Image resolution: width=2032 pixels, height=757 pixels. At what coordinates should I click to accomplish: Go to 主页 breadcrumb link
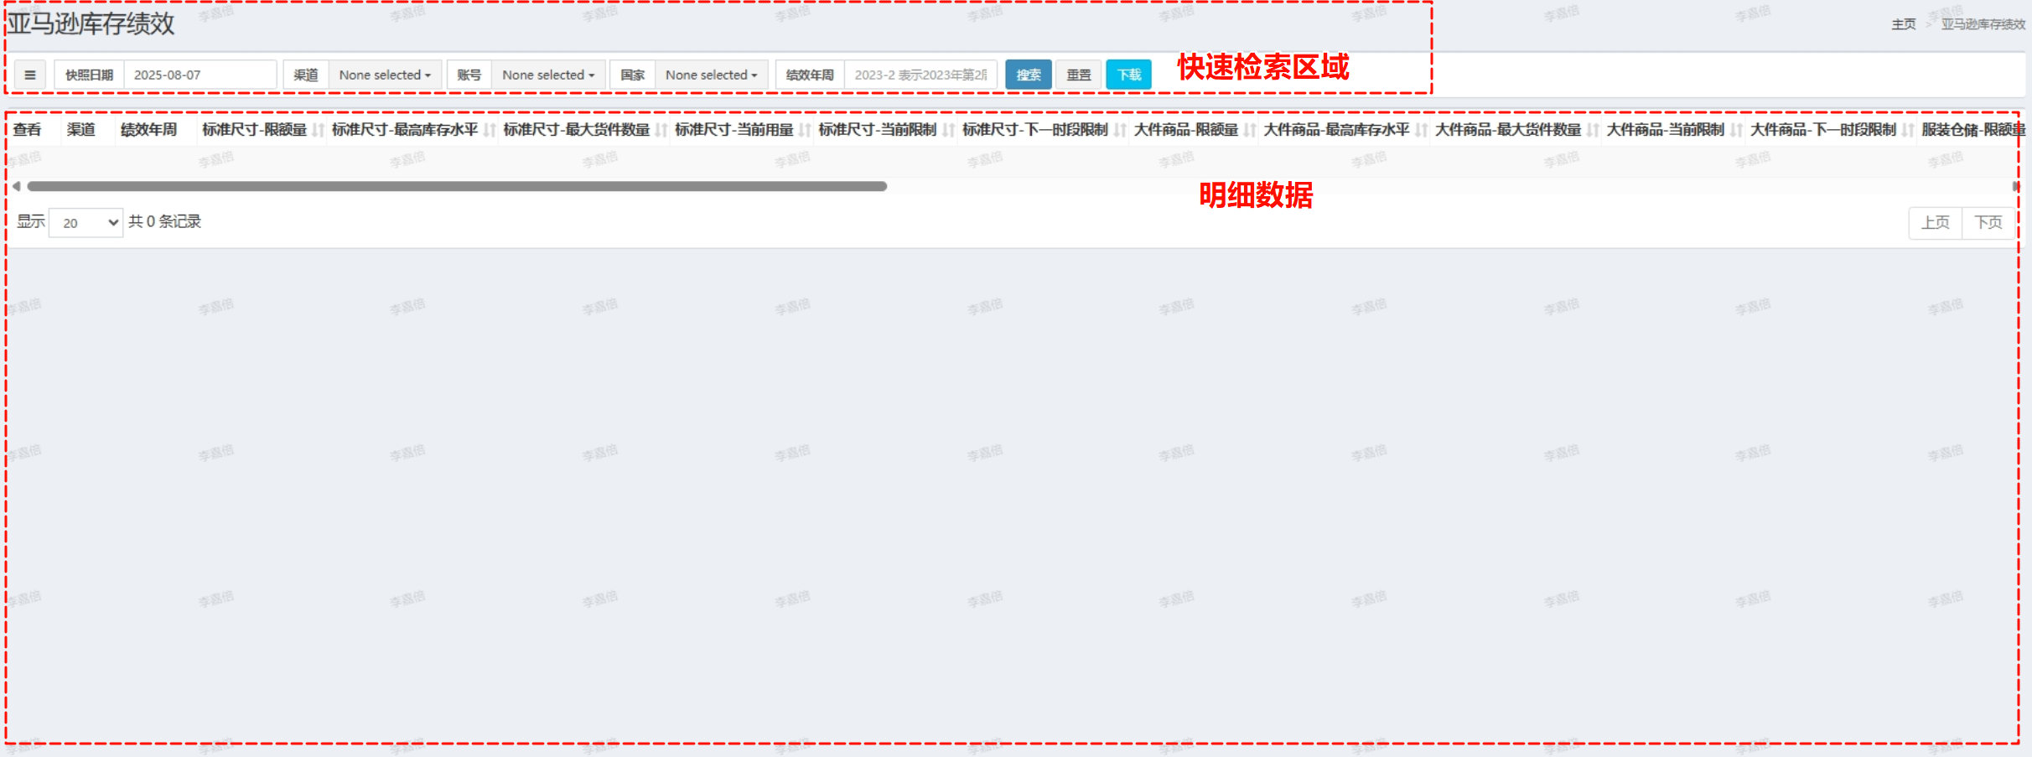point(1904,24)
